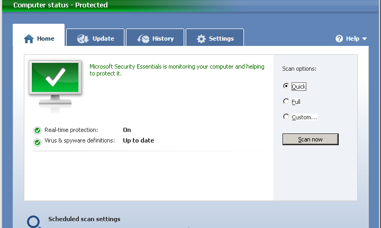Go to the Settings tab
The image size is (381, 228).
[215, 37]
